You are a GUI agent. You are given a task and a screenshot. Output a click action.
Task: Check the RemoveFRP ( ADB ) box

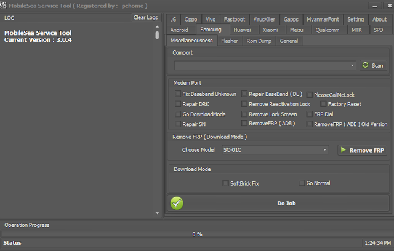(244, 123)
